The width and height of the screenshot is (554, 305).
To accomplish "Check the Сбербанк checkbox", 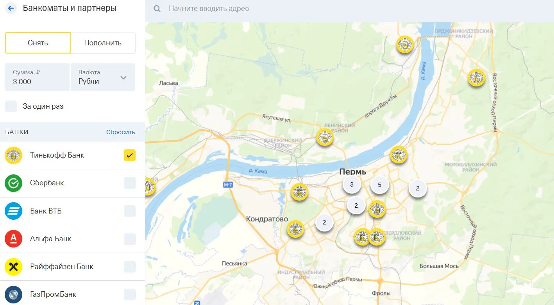I will click(130, 183).
